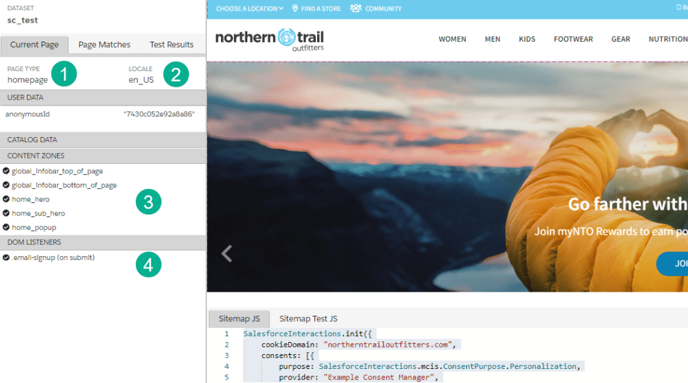Click the Northern Trail Outfitters logo
The image size is (688, 383).
click(269, 39)
